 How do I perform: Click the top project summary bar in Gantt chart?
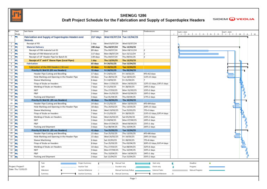[213, 37]
